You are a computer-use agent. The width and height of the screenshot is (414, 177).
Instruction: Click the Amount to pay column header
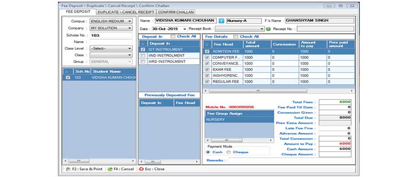(x=313, y=44)
